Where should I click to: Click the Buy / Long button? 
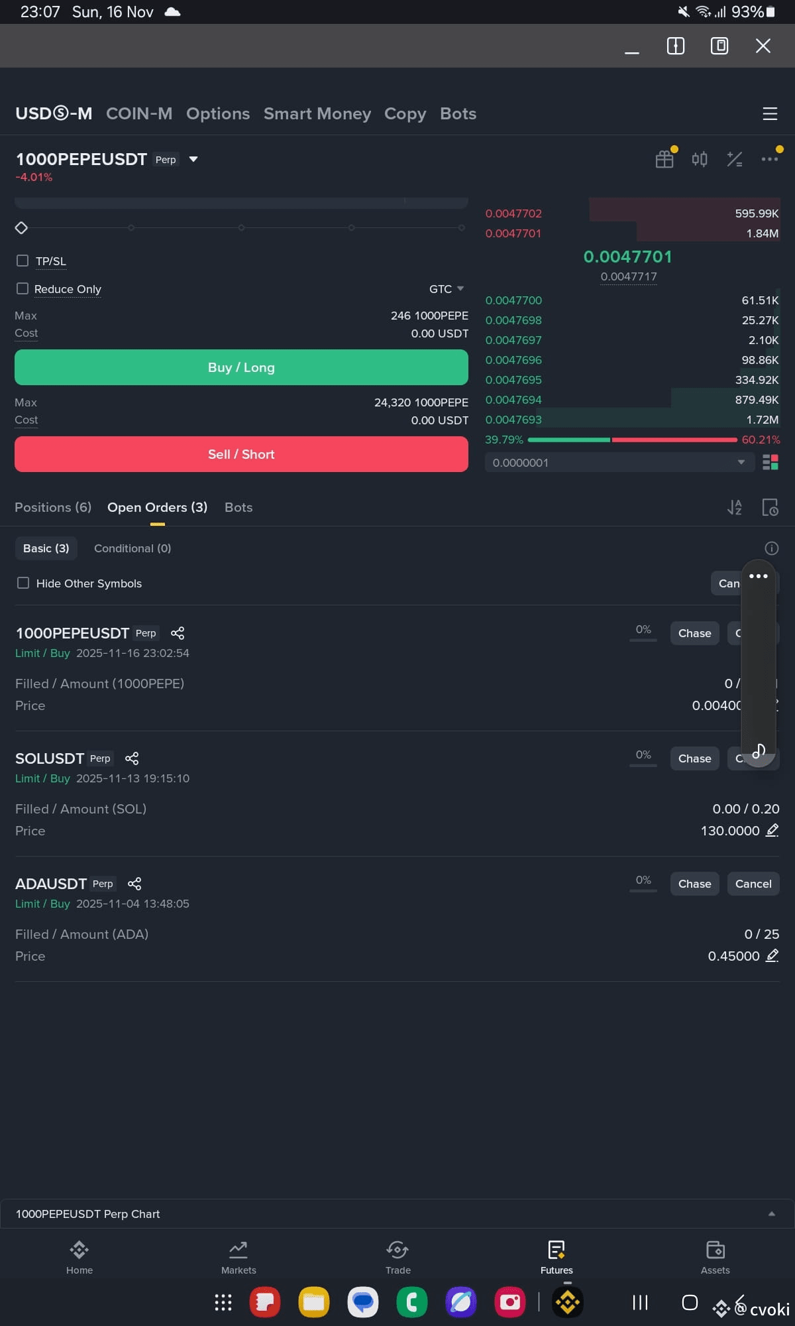pyautogui.click(x=241, y=367)
